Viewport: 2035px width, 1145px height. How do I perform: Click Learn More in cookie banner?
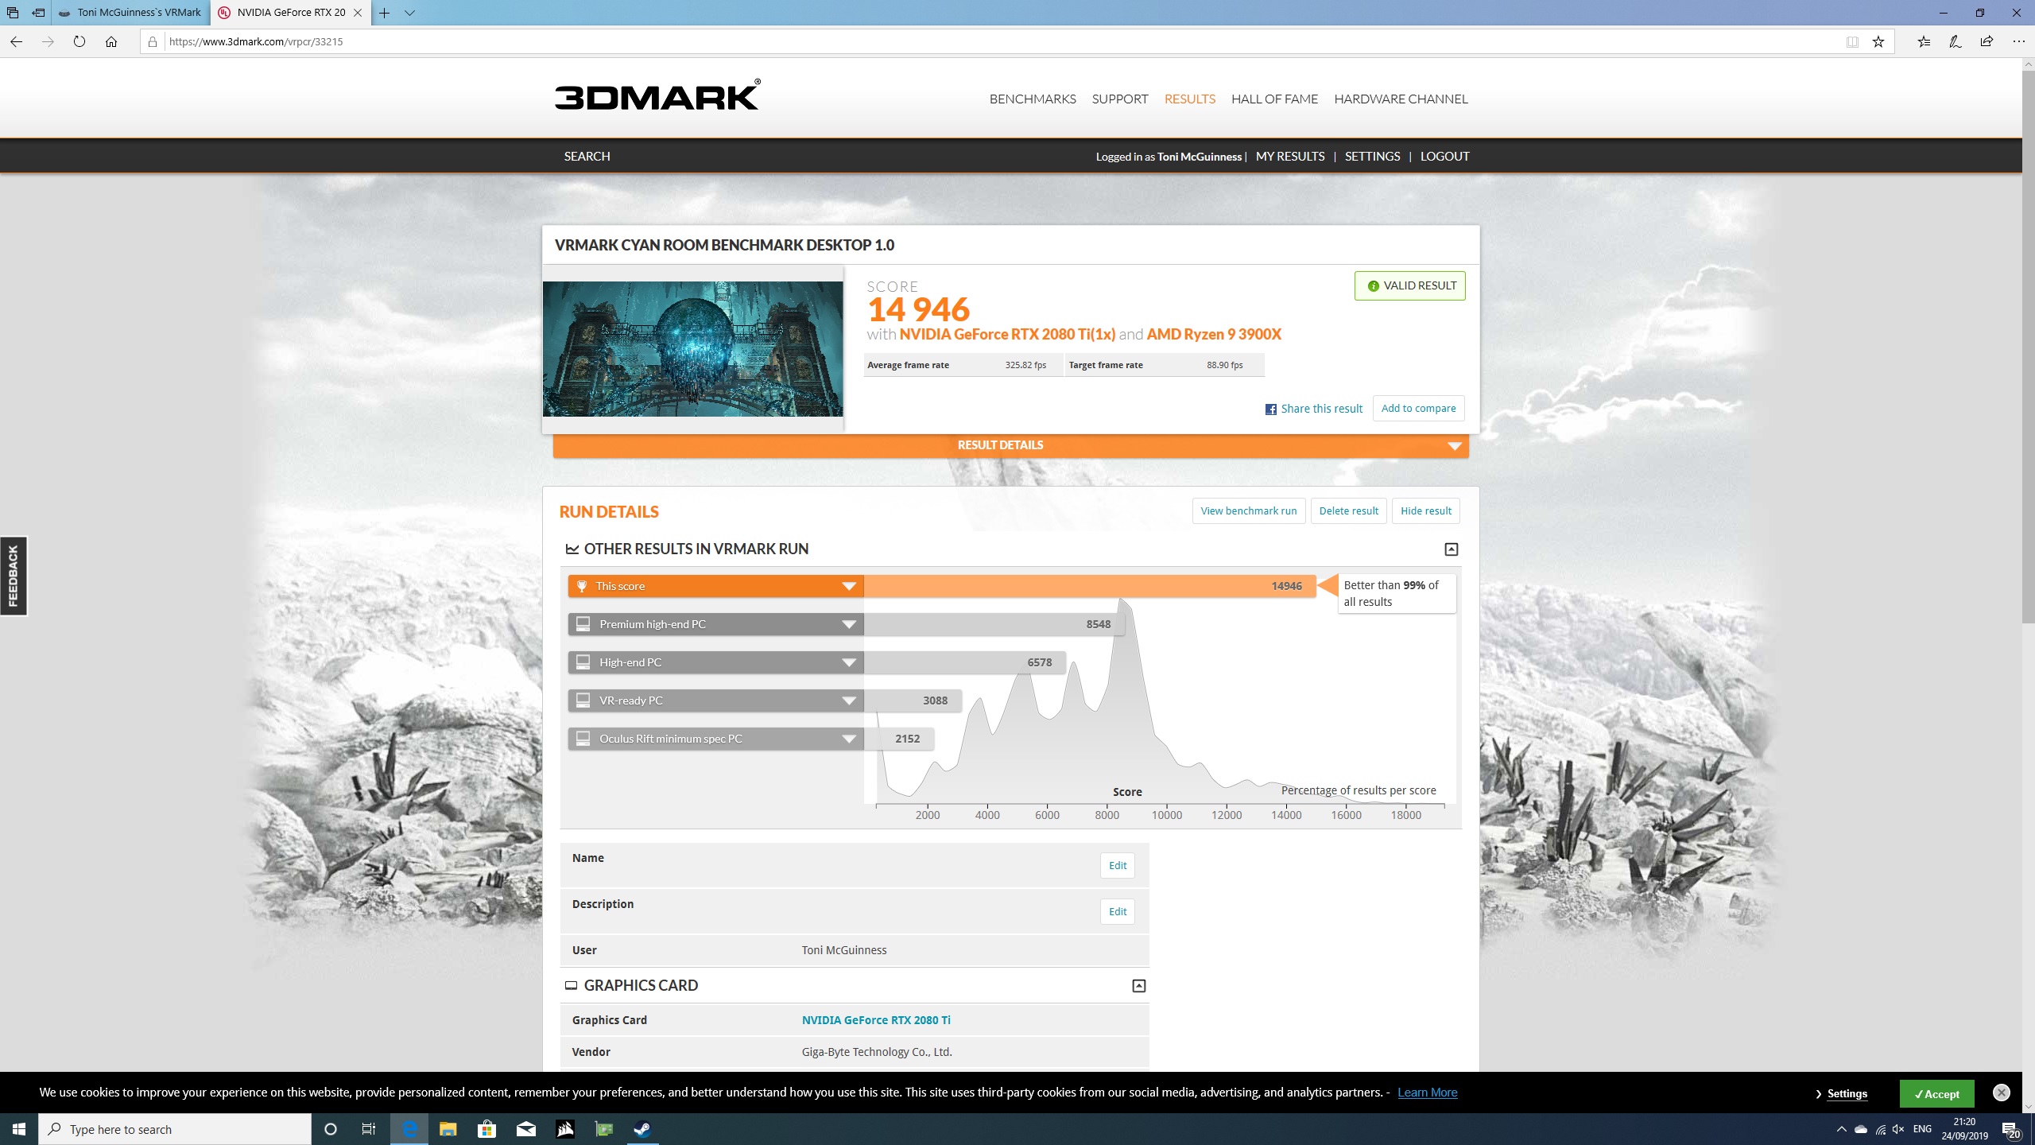(x=1427, y=1093)
